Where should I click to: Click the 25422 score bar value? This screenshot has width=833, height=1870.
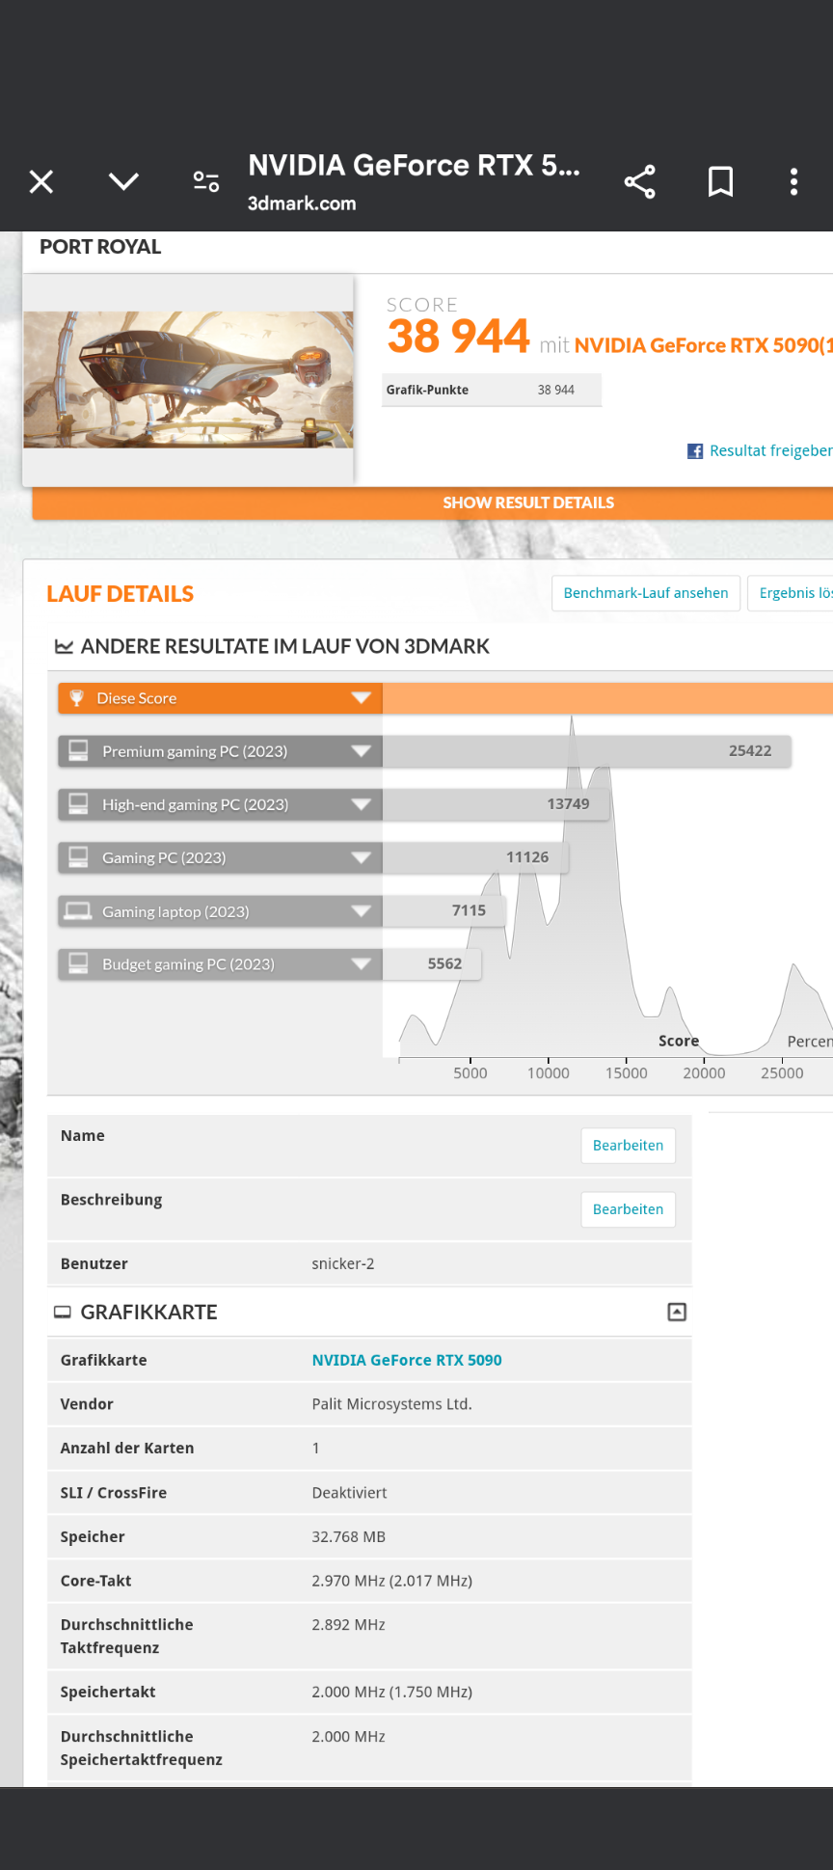tap(750, 750)
